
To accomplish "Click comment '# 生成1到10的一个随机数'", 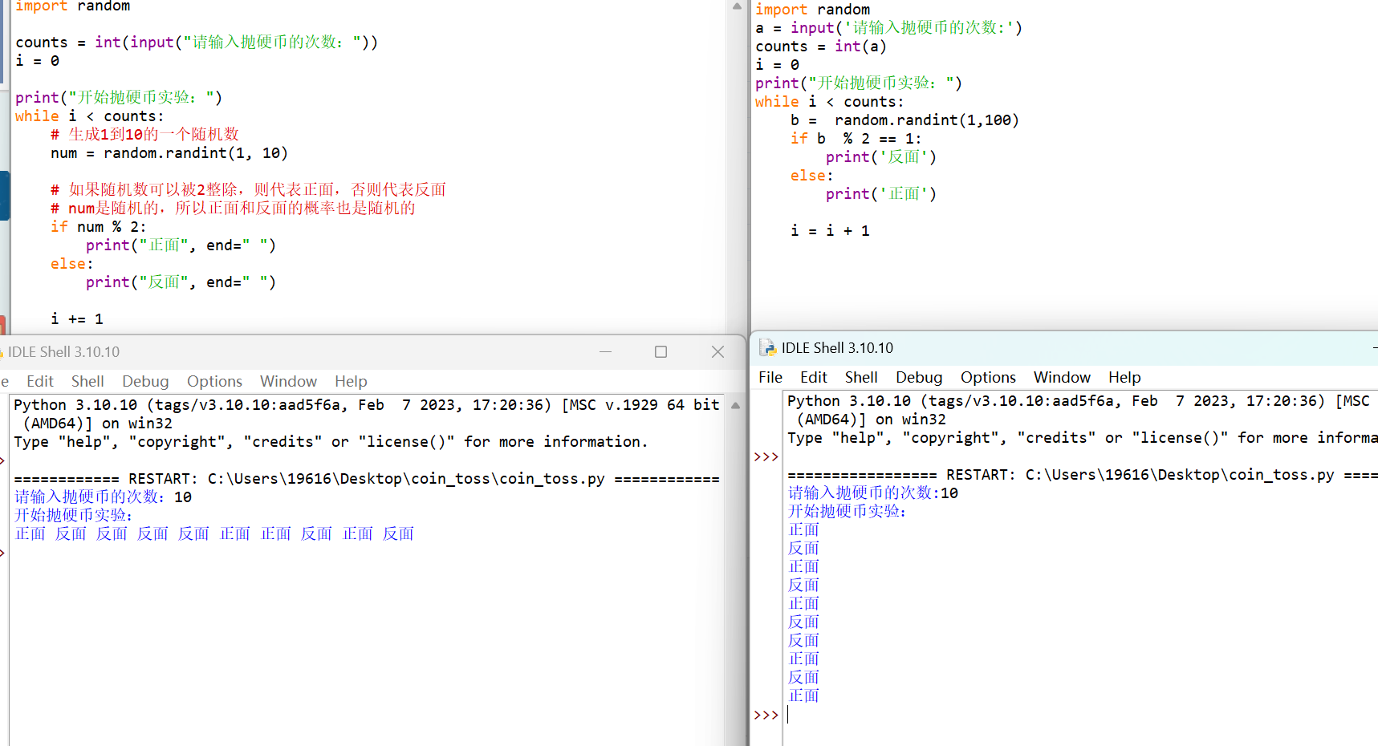I will 144,134.
